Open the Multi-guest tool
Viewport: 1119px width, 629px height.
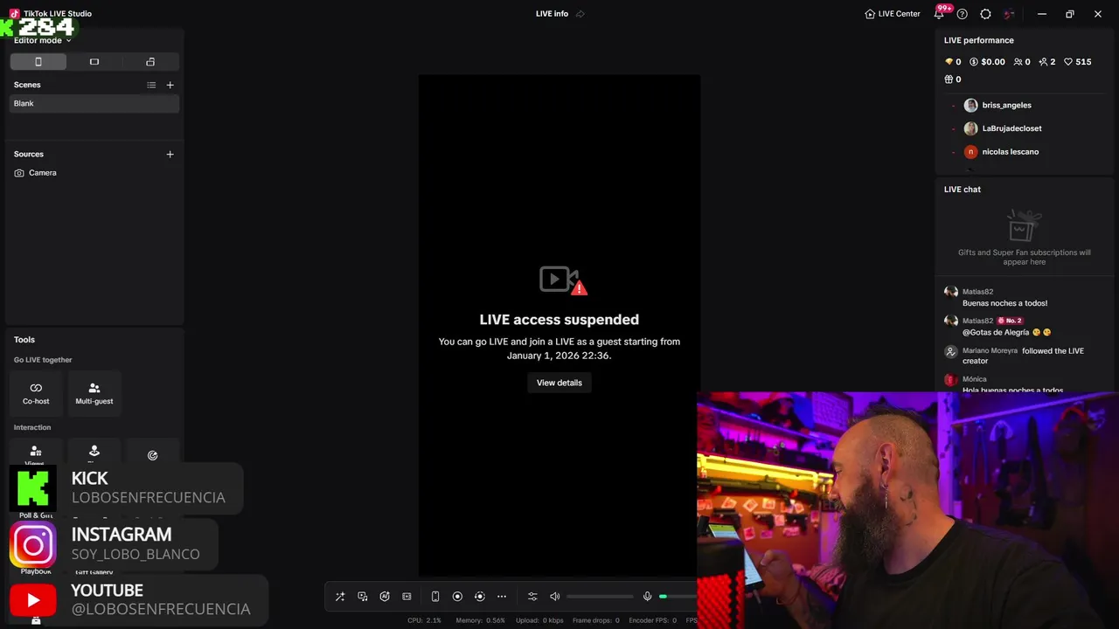click(94, 393)
